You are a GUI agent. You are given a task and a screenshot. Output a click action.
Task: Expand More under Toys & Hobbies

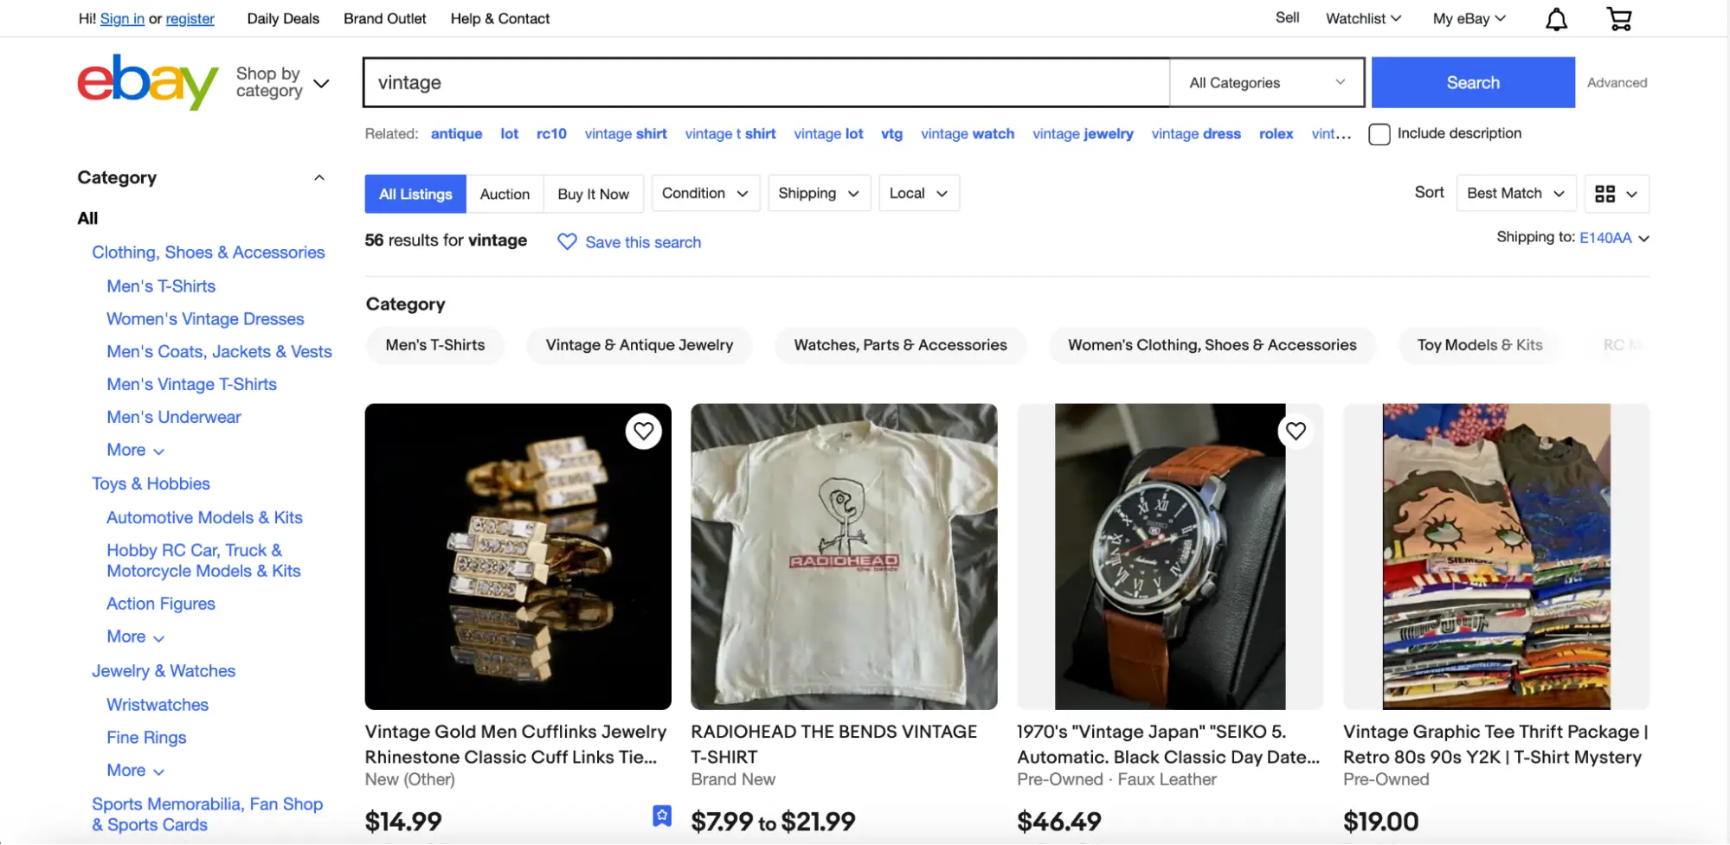(x=135, y=637)
